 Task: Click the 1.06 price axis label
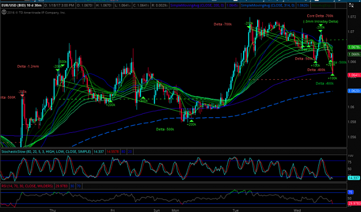pyautogui.click(x=351, y=107)
